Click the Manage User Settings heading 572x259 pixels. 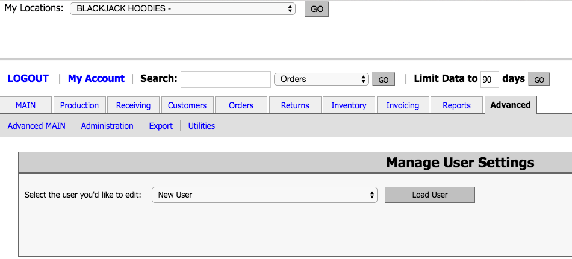[x=460, y=163]
